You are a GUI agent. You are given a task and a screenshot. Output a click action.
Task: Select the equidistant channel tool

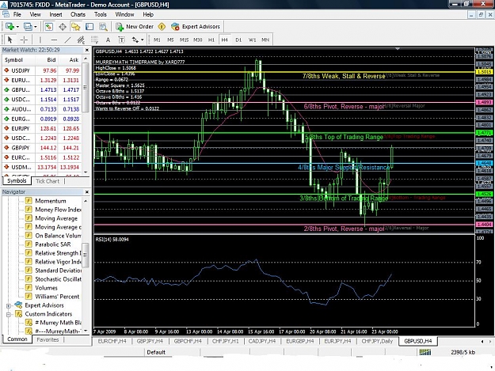(x=81, y=40)
